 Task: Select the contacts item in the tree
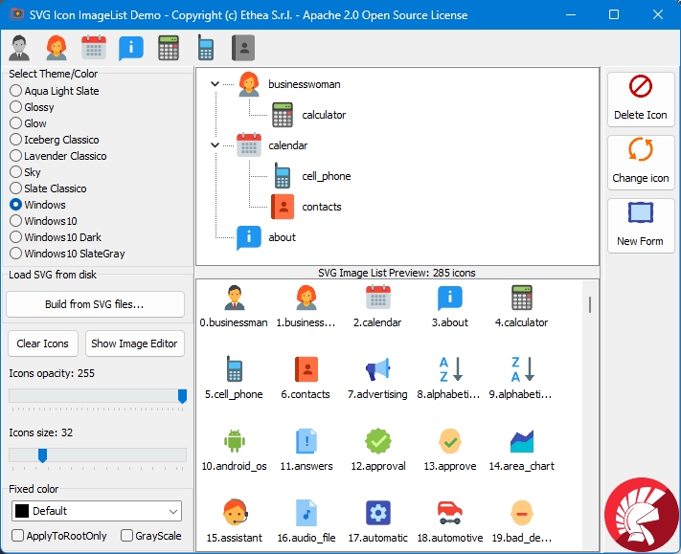click(x=321, y=207)
